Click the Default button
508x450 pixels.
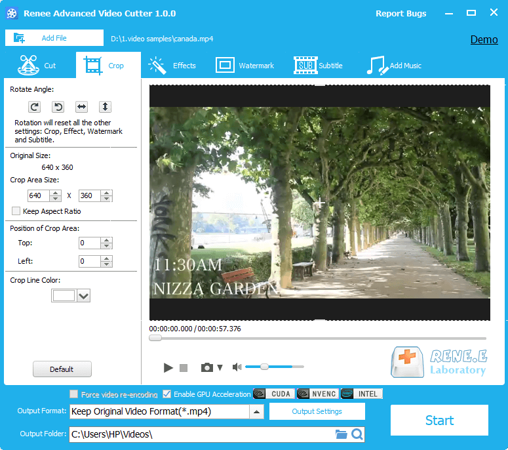62,369
